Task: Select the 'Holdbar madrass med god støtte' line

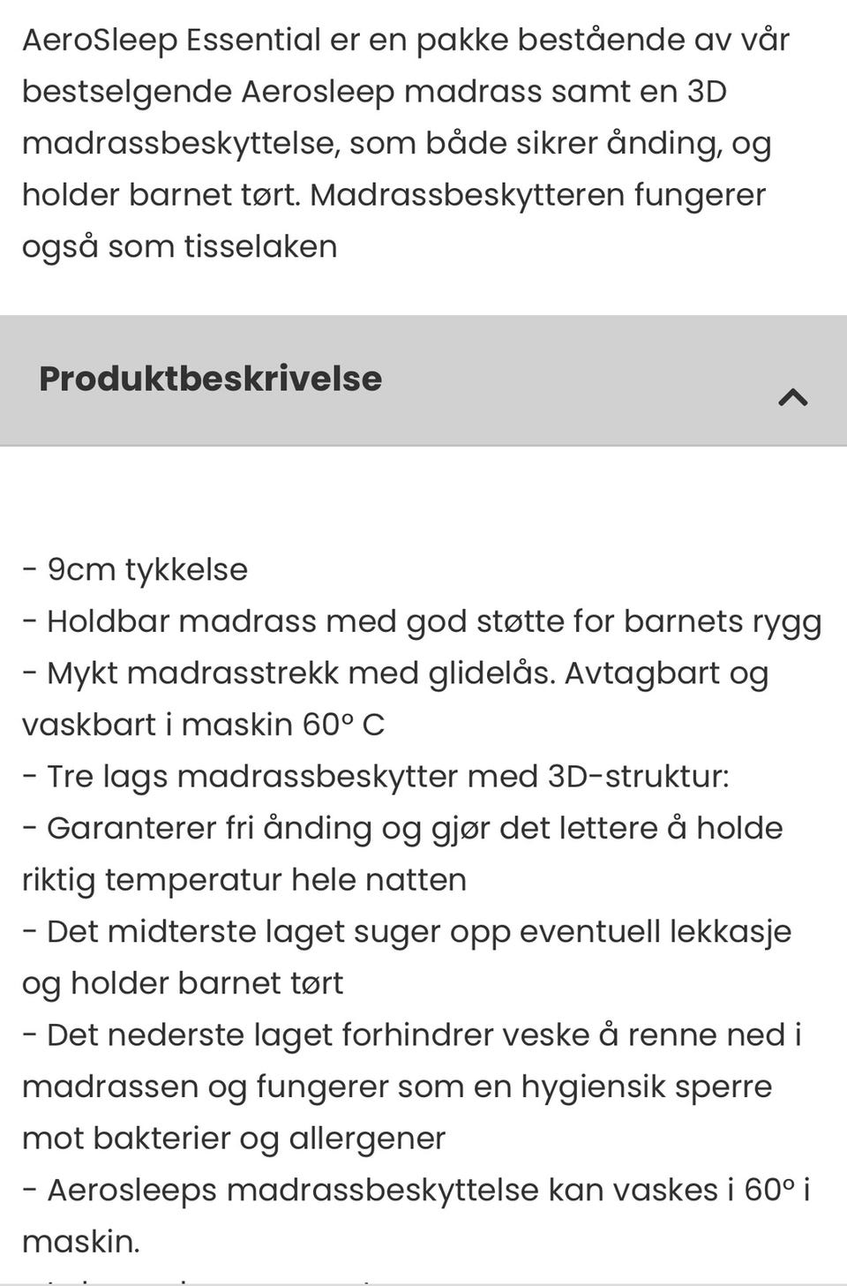Action: (x=422, y=621)
